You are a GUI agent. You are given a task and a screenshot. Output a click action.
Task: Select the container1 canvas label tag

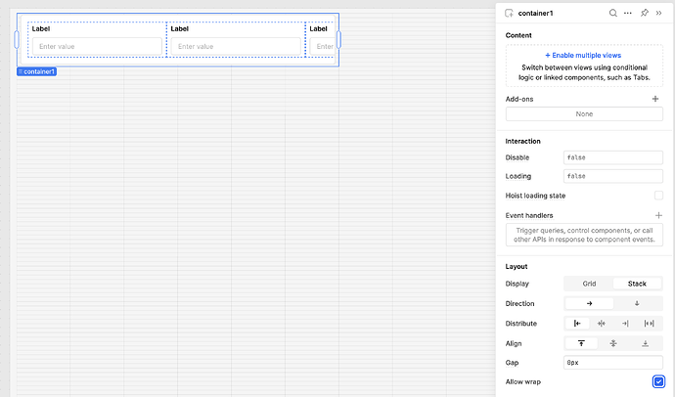36,71
